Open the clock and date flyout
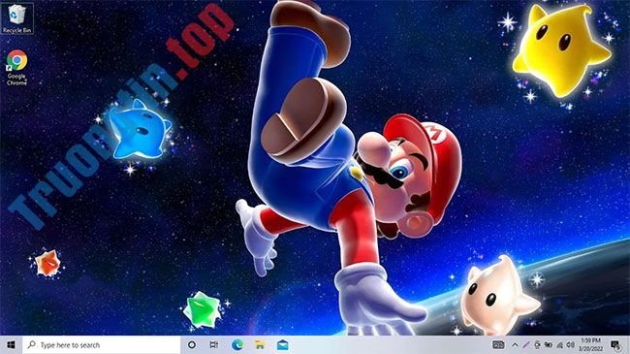This screenshot has height=354, width=630. tap(591, 344)
